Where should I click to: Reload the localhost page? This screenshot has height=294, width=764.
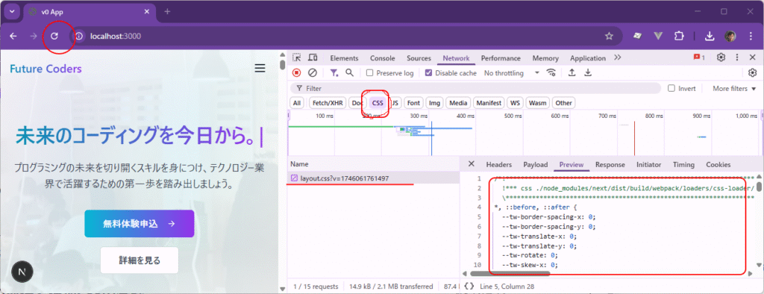pos(54,36)
